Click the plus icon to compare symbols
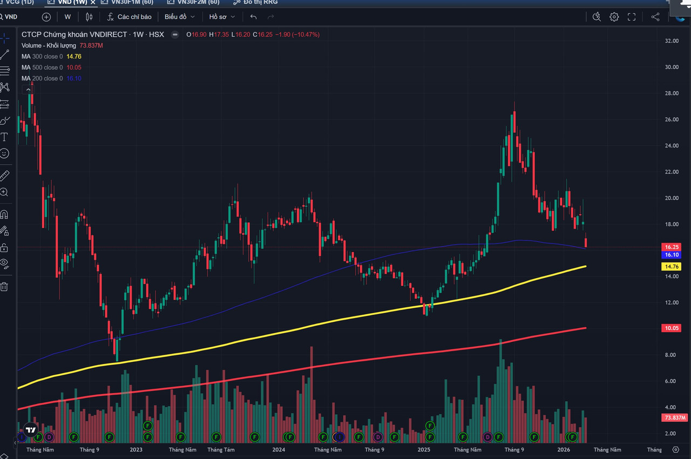Viewport: 691px width, 459px height. point(46,17)
